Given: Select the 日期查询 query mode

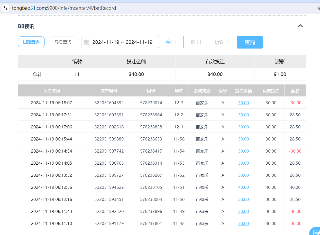Looking at the screenshot, I should (x=31, y=42).
